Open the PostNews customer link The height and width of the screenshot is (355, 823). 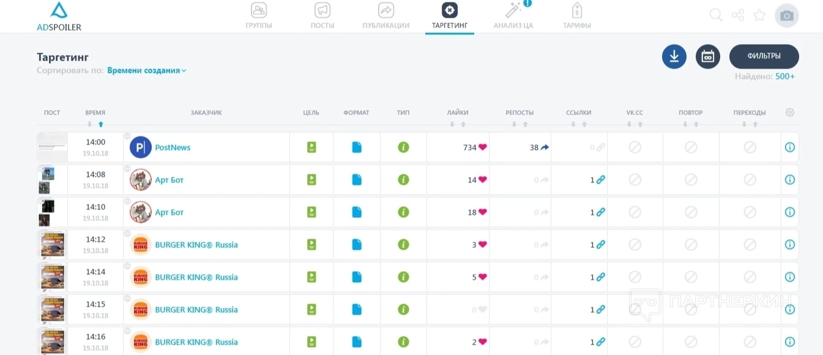(173, 148)
